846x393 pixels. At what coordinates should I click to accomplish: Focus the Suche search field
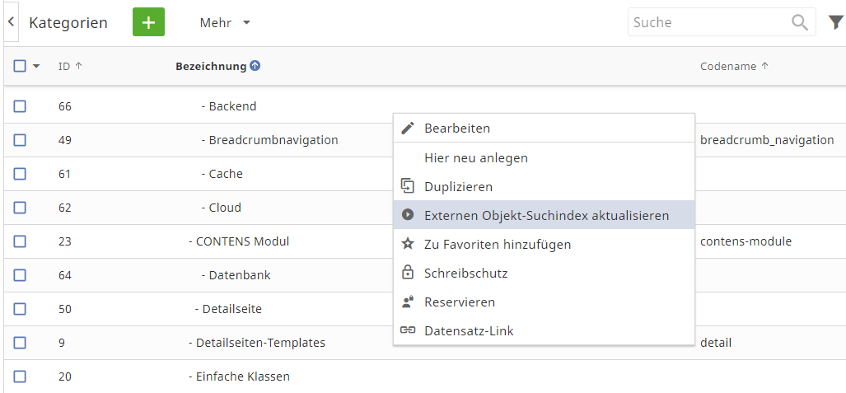coord(707,22)
